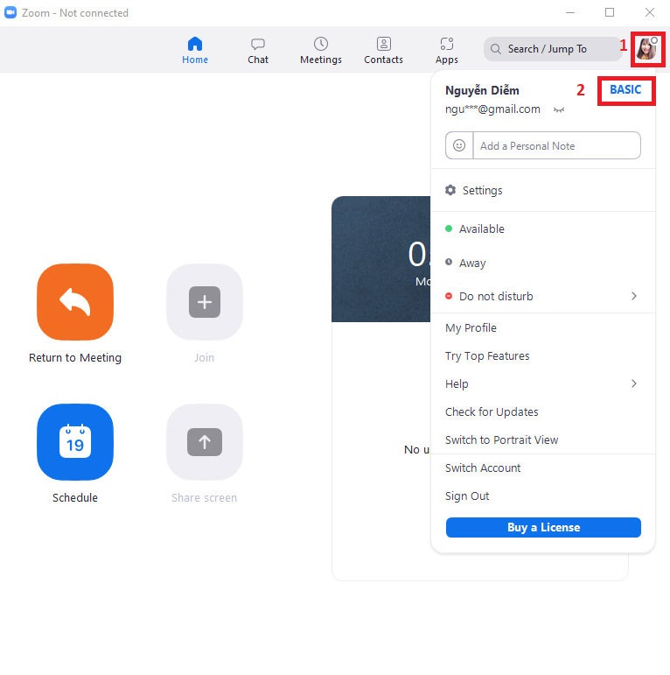Image resolution: width=670 pixels, height=675 pixels.
Task: Select Switch Account
Action: tap(542, 468)
